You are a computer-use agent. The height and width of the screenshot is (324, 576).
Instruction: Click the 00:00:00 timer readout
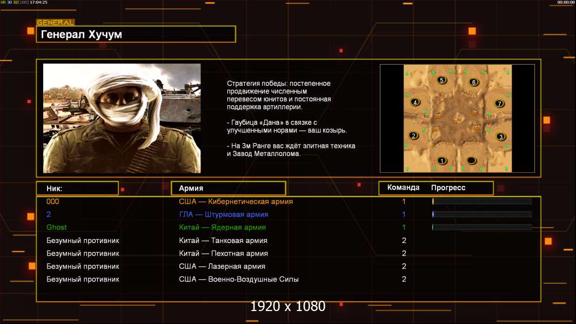[x=566, y=2]
